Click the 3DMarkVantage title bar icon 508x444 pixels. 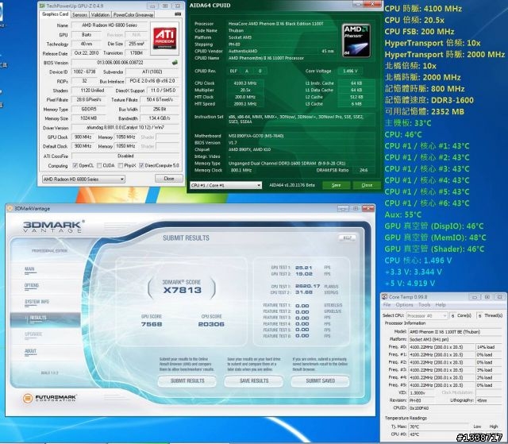(x=10, y=208)
